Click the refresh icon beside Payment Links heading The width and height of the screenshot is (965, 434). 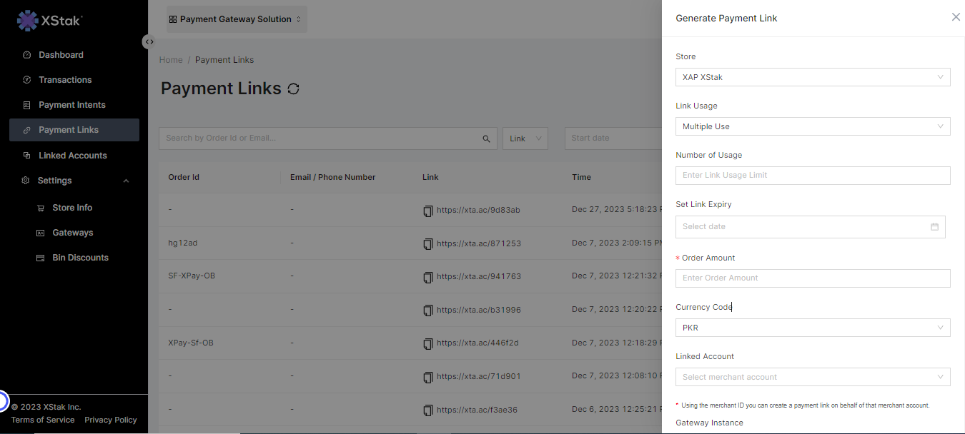tap(293, 89)
